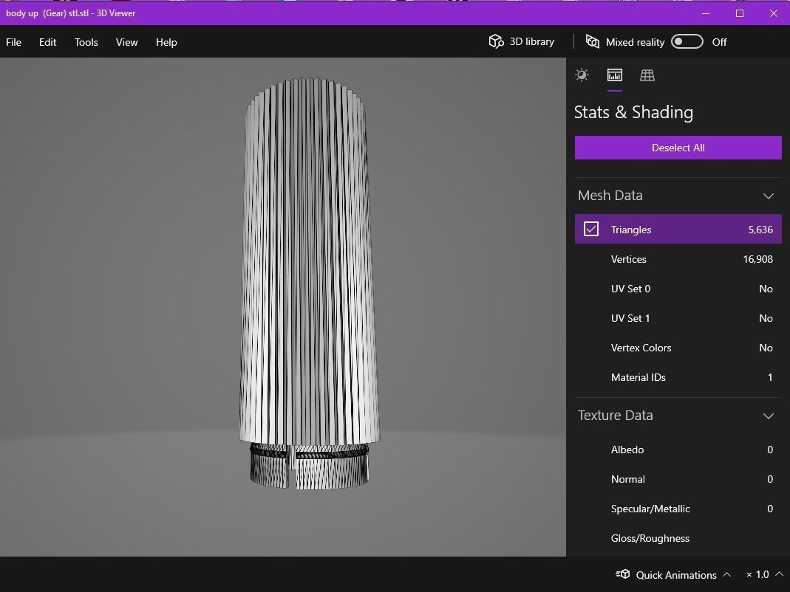Maximize the 3D Viewer window
790x592 pixels.
click(x=740, y=13)
